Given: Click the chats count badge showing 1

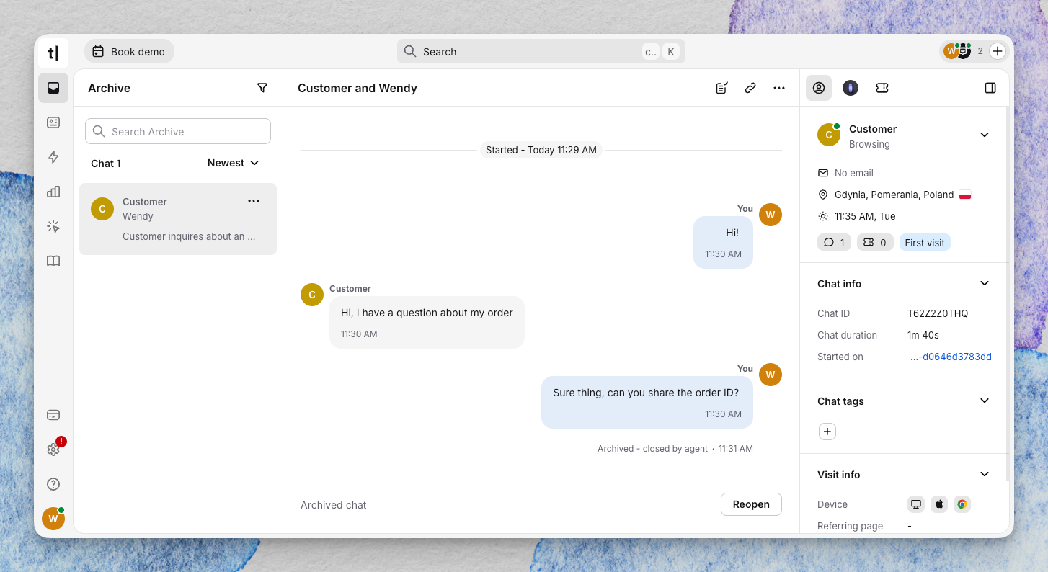Looking at the screenshot, I should point(835,243).
